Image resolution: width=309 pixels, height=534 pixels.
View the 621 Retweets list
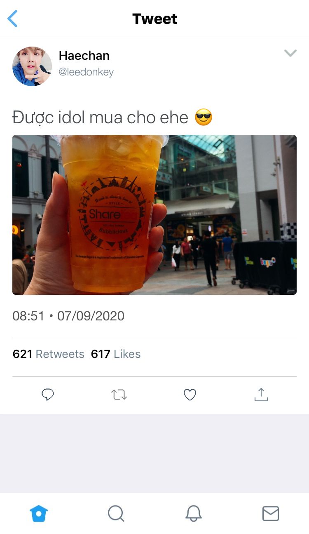(49, 354)
